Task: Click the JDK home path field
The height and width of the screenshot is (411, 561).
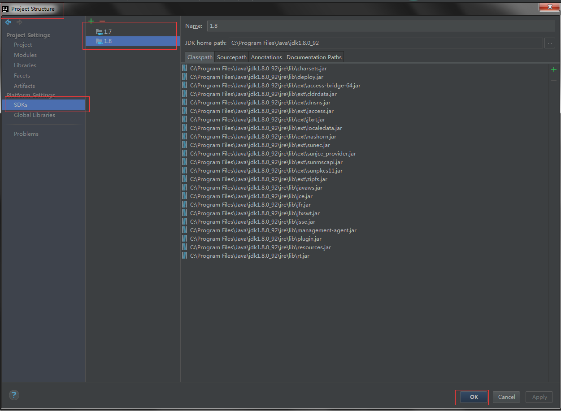Action: click(x=386, y=43)
